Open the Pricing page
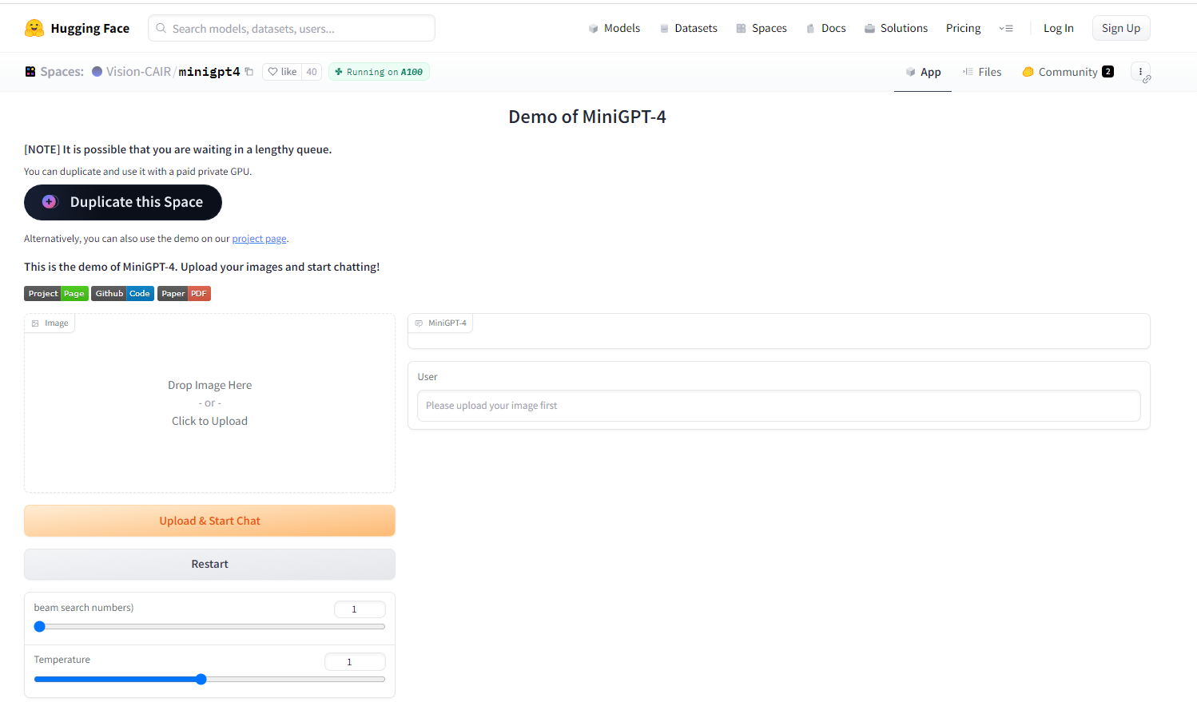The width and height of the screenshot is (1197, 702). point(963,28)
